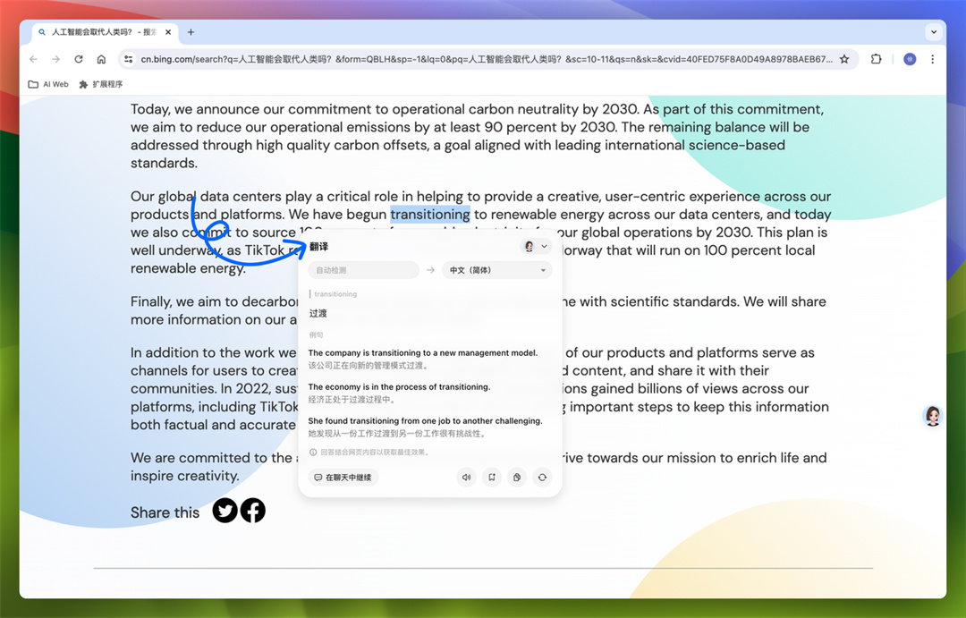Regenerate the translation with refresh icon
The height and width of the screenshot is (618, 966).
(542, 478)
